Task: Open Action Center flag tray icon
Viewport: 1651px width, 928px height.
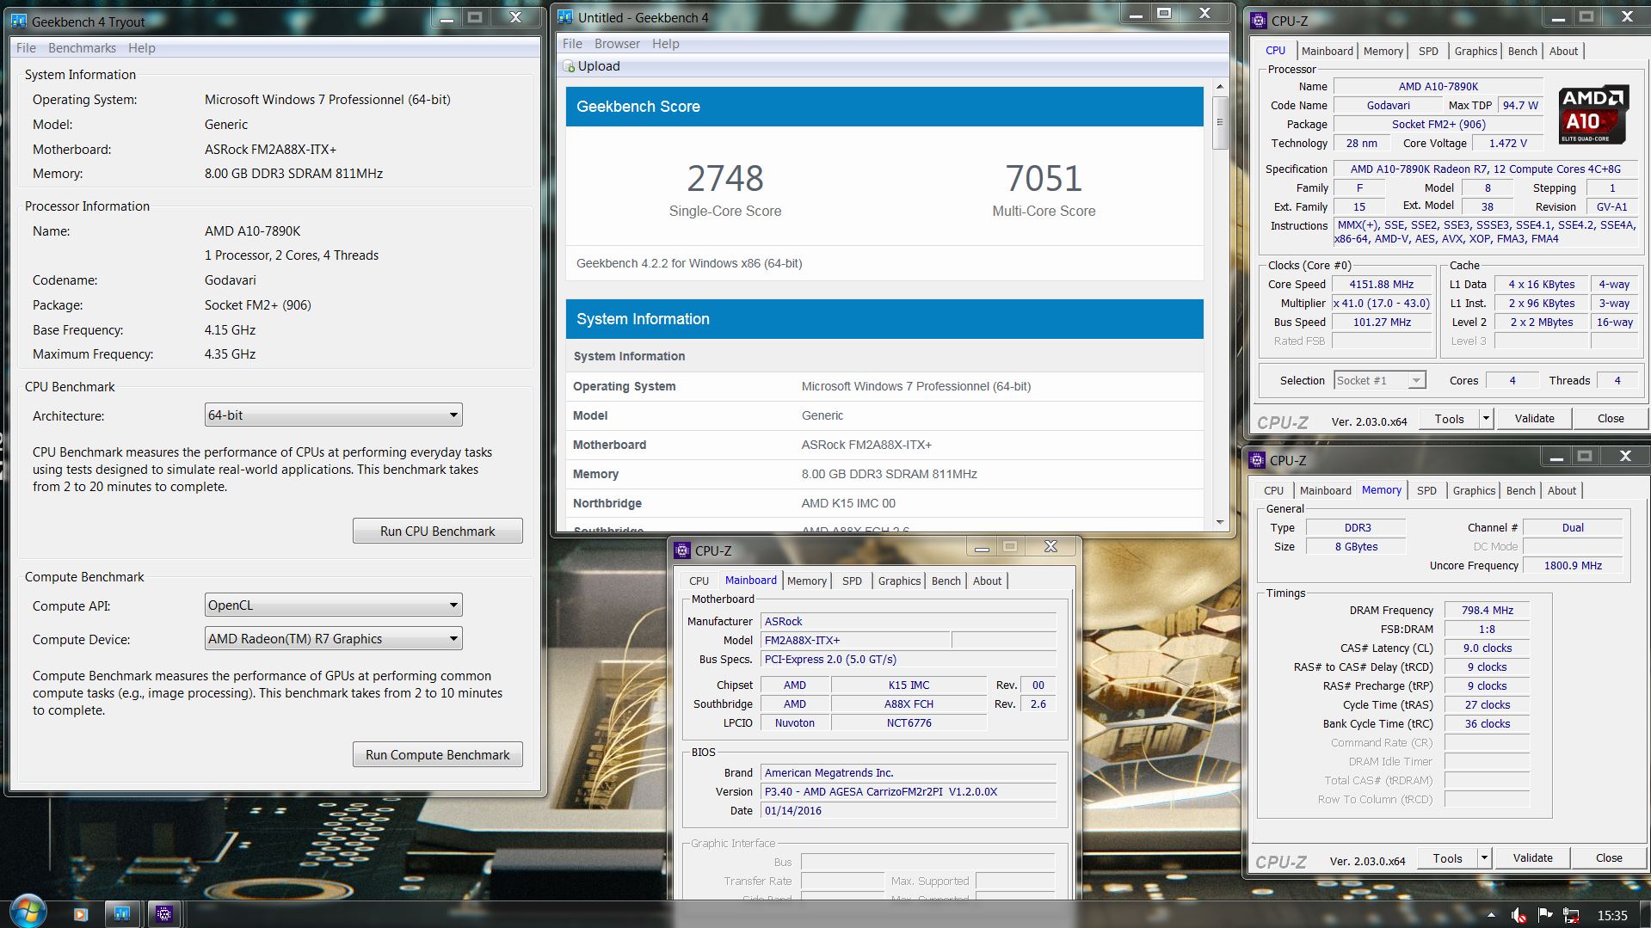Action: pyautogui.click(x=1545, y=915)
